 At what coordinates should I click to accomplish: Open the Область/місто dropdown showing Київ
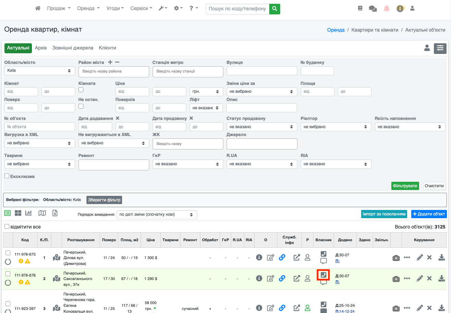tap(39, 70)
